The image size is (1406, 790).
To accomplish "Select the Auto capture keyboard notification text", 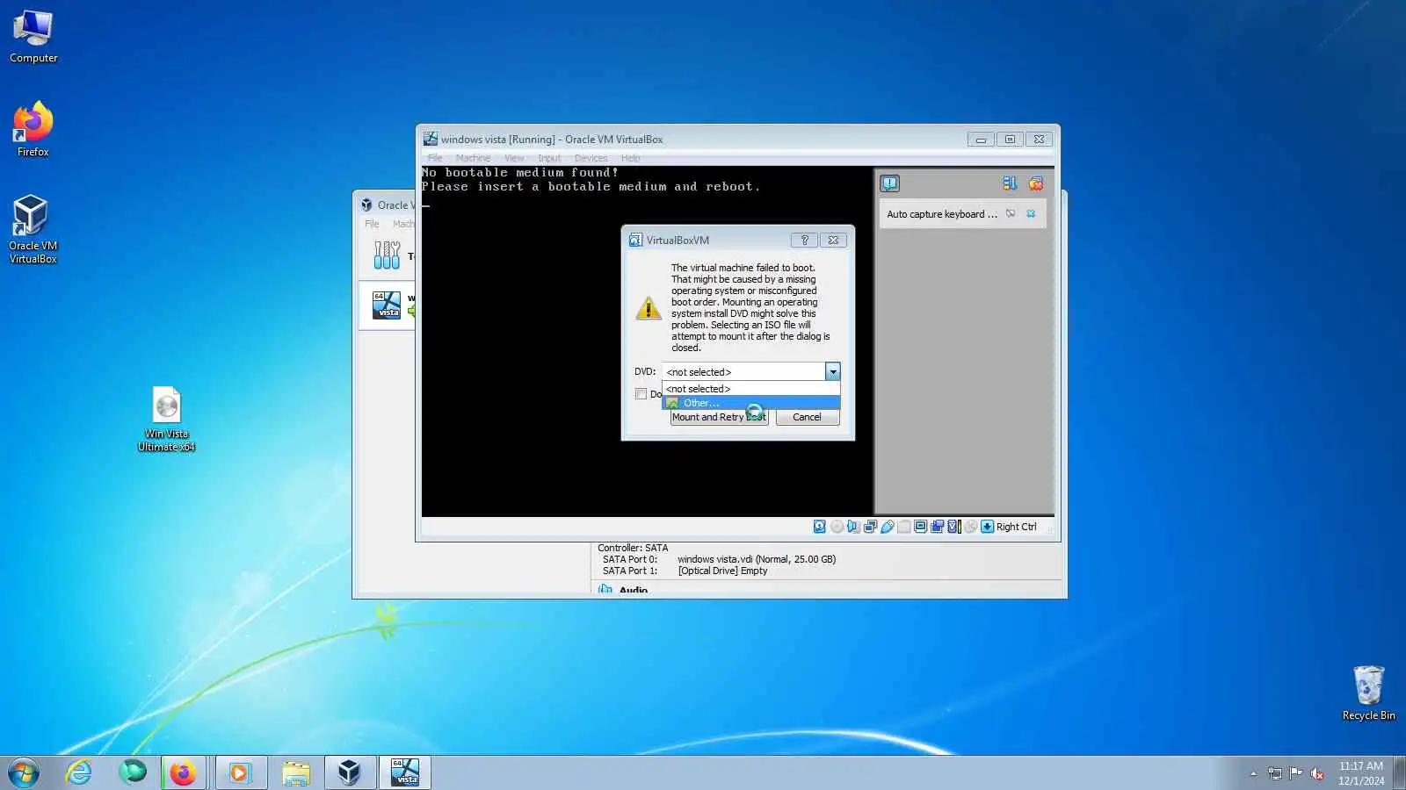I will coord(941,214).
